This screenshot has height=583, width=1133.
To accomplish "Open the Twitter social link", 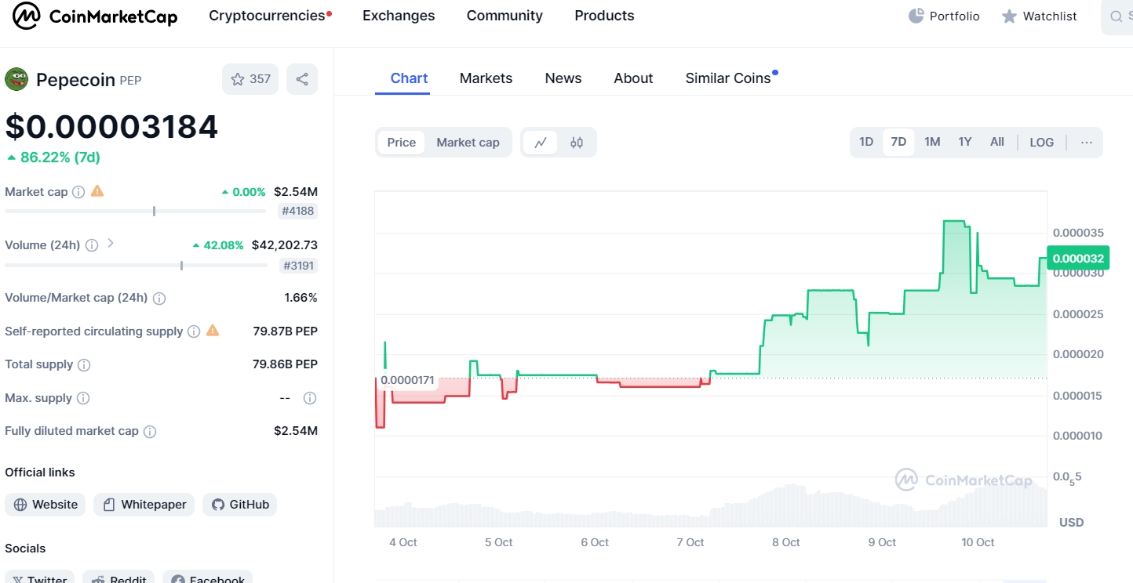I will [39, 578].
